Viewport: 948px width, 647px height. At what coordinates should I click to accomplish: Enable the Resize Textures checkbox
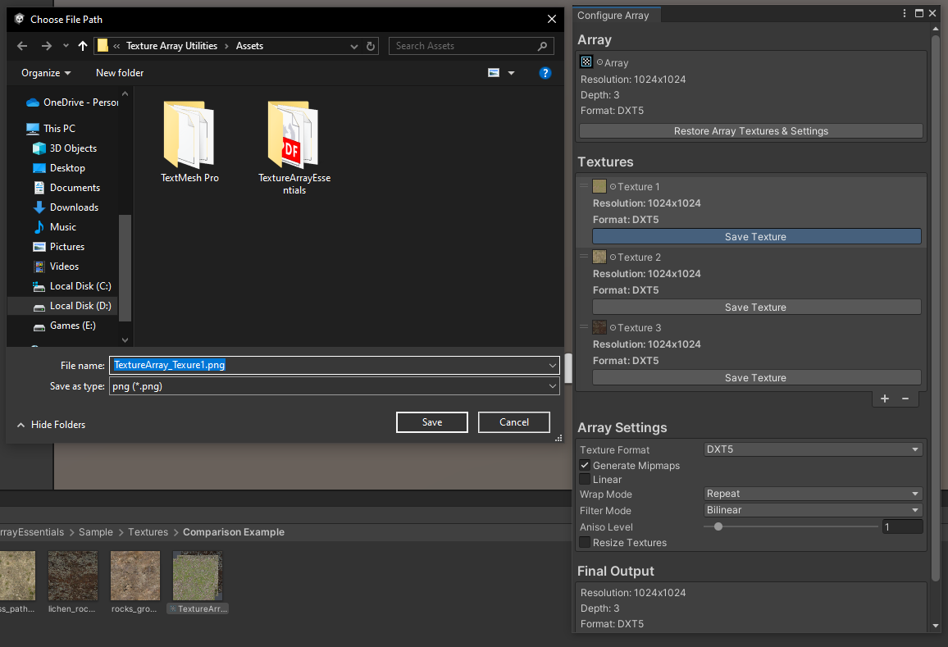click(586, 543)
